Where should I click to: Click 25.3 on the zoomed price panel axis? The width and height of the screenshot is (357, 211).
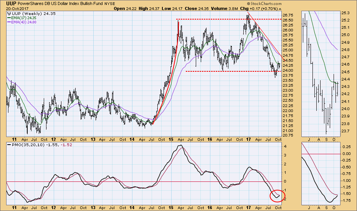click(345, 13)
